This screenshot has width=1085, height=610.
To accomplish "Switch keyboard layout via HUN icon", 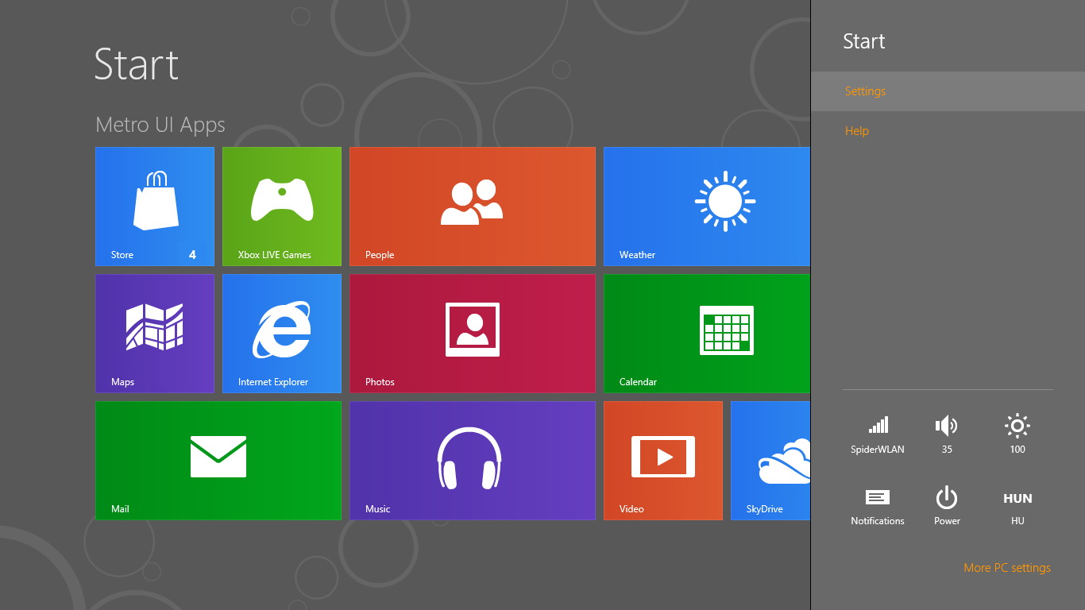I will click(1017, 499).
